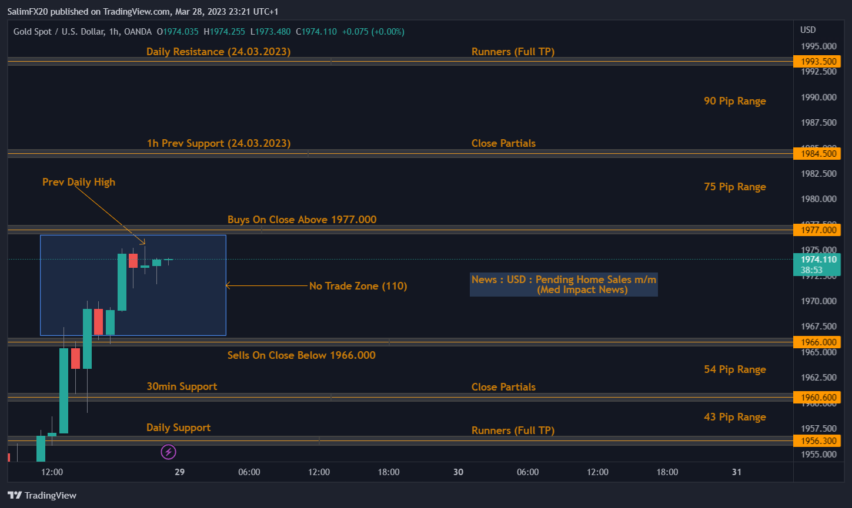Click the '90 Pip Range' annotation
The image size is (852, 508).
point(734,101)
